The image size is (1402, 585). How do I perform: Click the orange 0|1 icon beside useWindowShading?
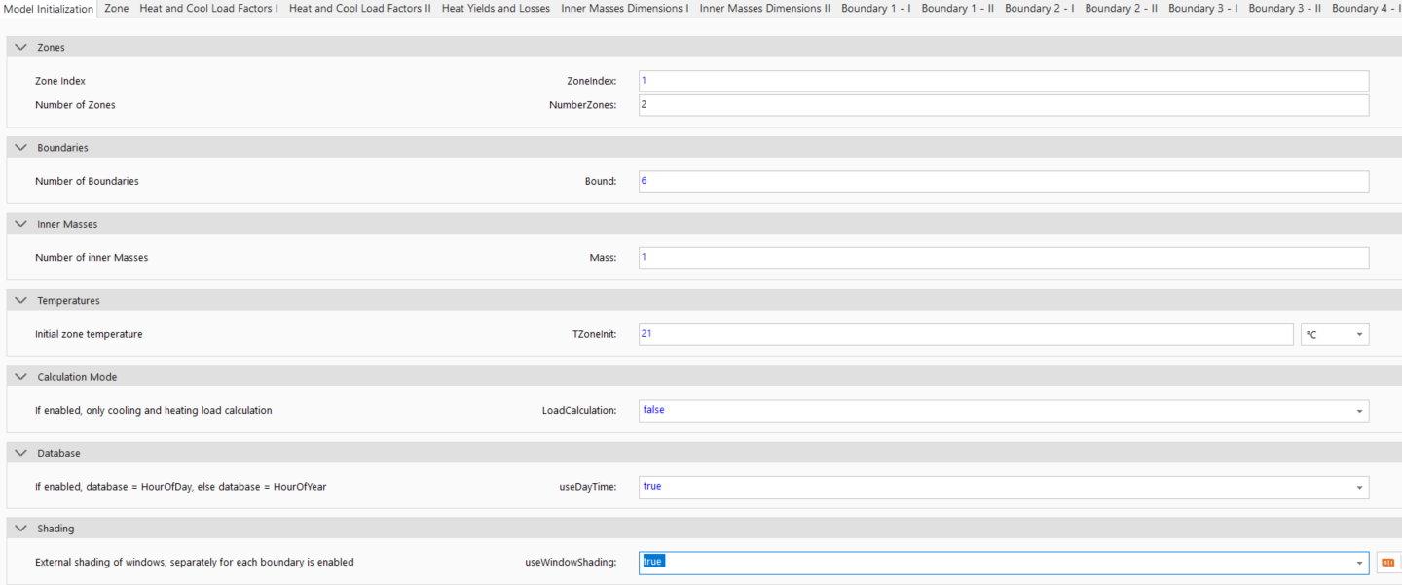[x=1387, y=563]
